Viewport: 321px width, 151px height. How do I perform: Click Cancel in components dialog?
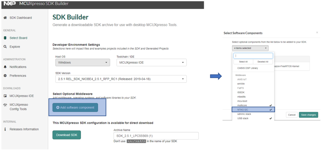click(291, 115)
